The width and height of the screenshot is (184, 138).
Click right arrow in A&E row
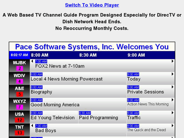click(x=173, y=87)
